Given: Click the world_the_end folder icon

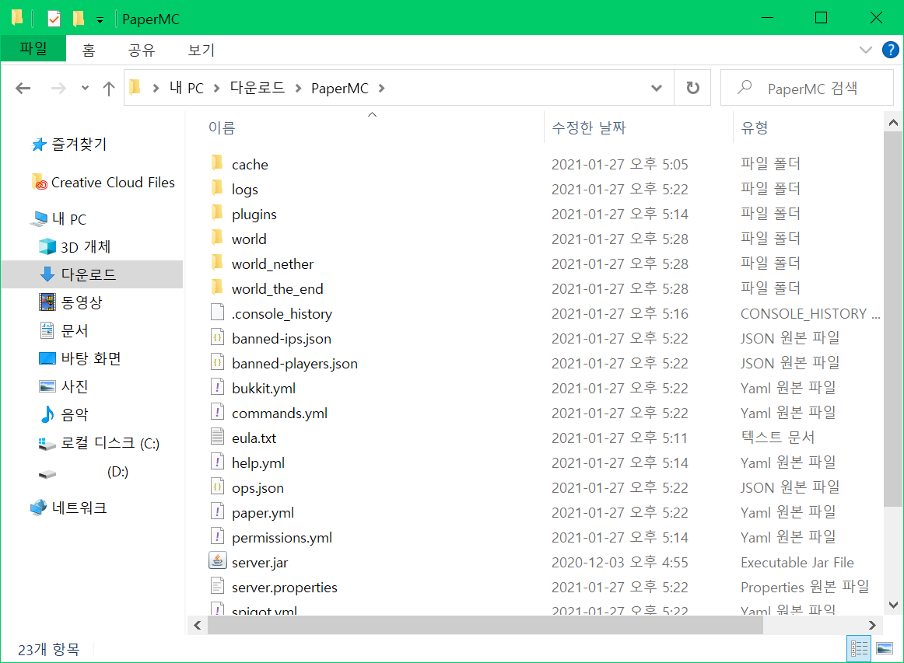Looking at the screenshot, I should [x=217, y=288].
